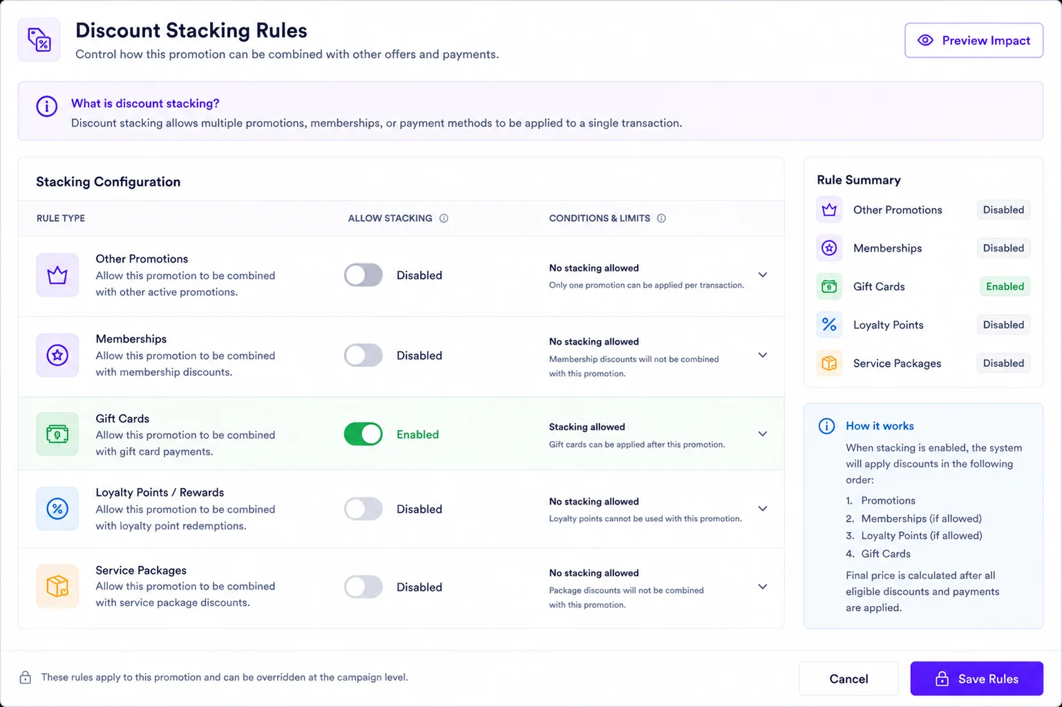This screenshot has width=1062, height=707.
Task: Enable stacking toggle for Memberships
Action: (363, 355)
